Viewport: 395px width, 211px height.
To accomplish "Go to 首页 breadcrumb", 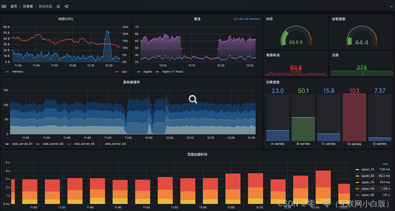I will [x=14, y=6].
